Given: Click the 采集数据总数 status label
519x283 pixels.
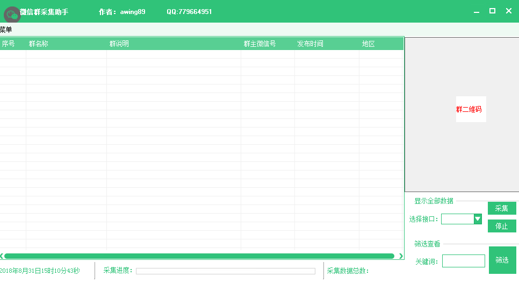Looking at the screenshot, I should (348, 271).
